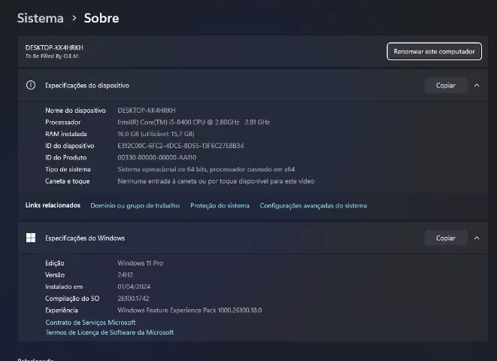Copy Windows specifications with Copiar button

pos(445,238)
